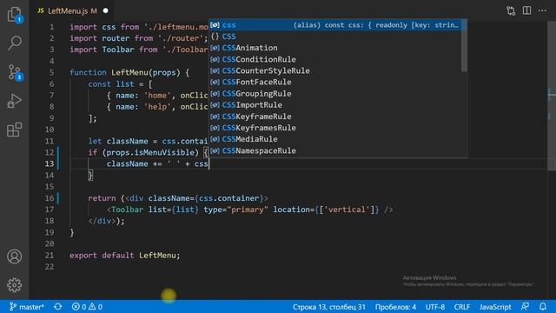
Task: Choose the CSSNamespaceRule suggestion
Action: [x=335, y=150]
